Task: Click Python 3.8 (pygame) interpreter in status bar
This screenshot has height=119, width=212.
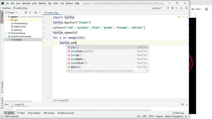Action: click(174, 116)
